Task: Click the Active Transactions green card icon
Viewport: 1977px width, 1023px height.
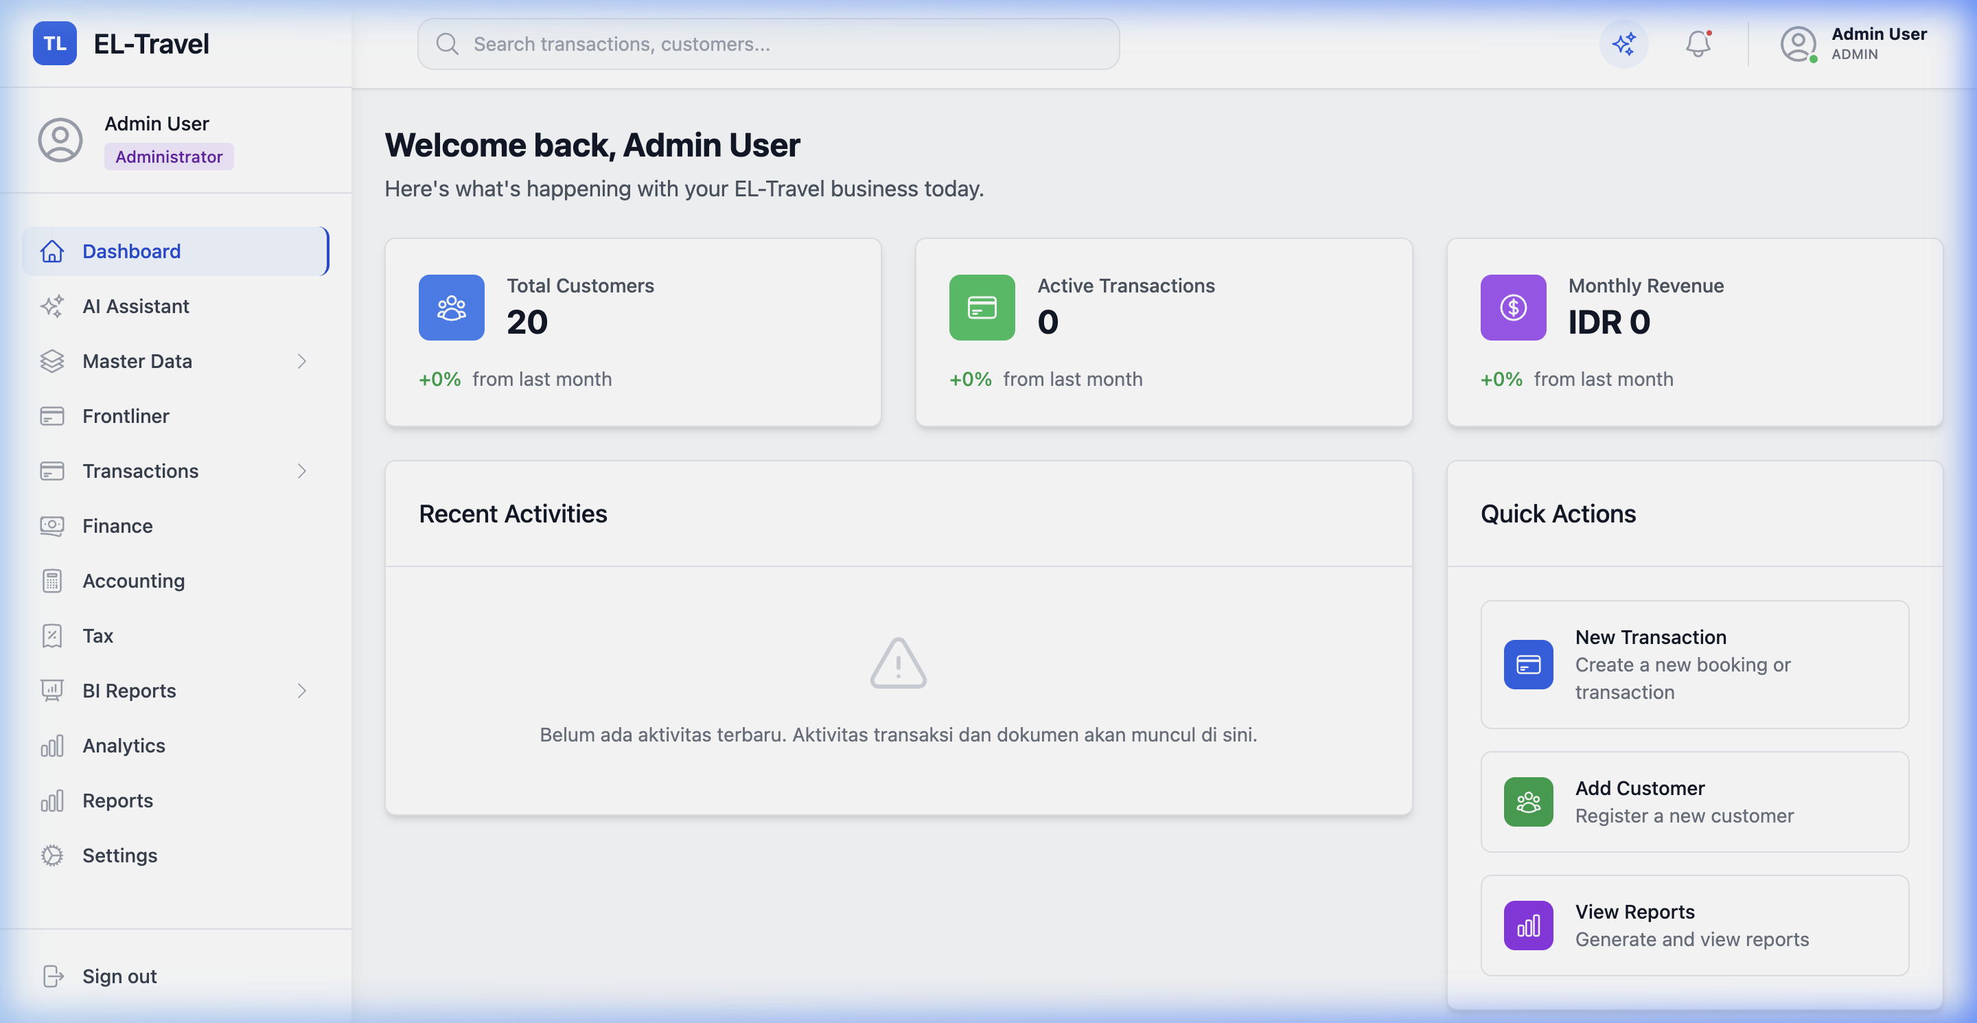Action: point(982,308)
